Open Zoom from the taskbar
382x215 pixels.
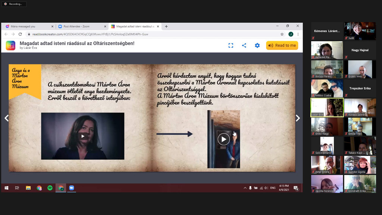pos(72,188)
